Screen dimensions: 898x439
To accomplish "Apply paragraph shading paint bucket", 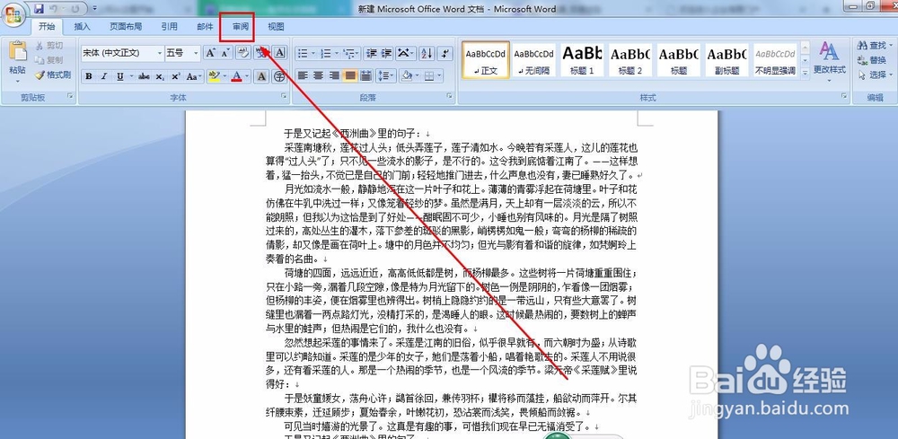I will [x=405, y=76].
